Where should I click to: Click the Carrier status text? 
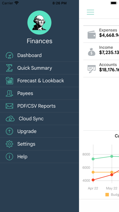click(x=8, y=3)
